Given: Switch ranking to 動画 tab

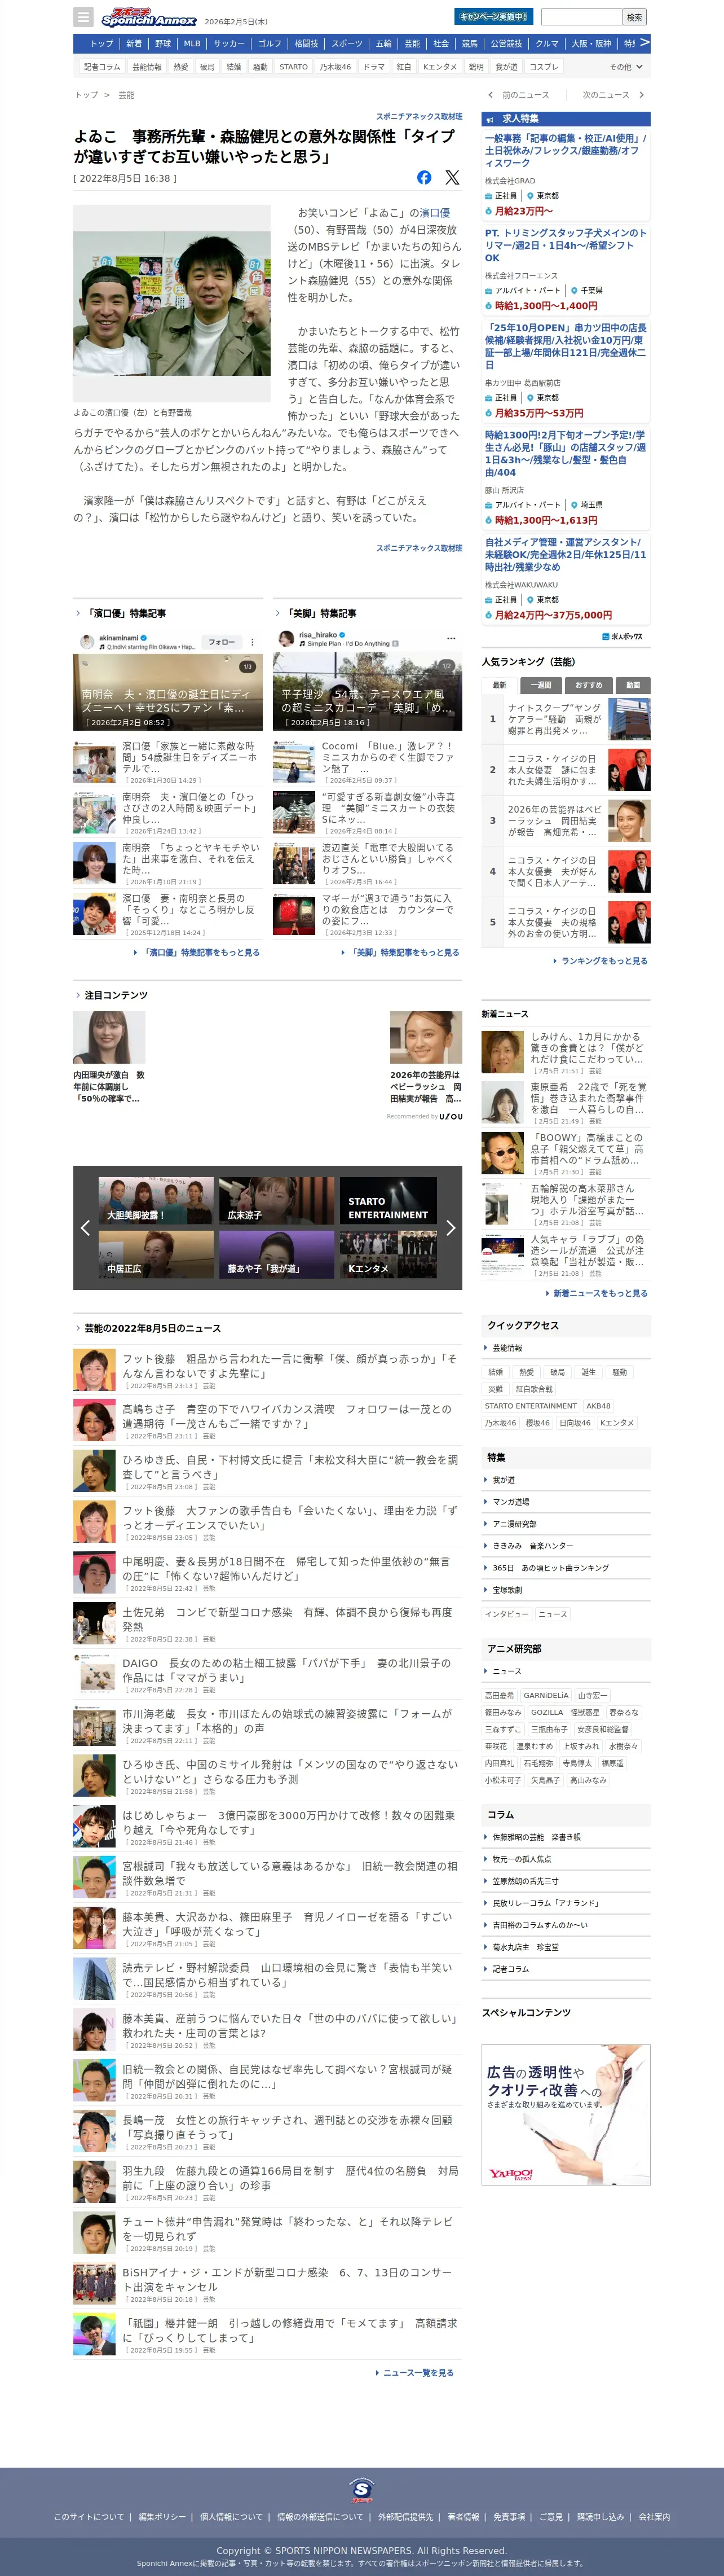Looking at the screenshot, I should pos(633,685).
